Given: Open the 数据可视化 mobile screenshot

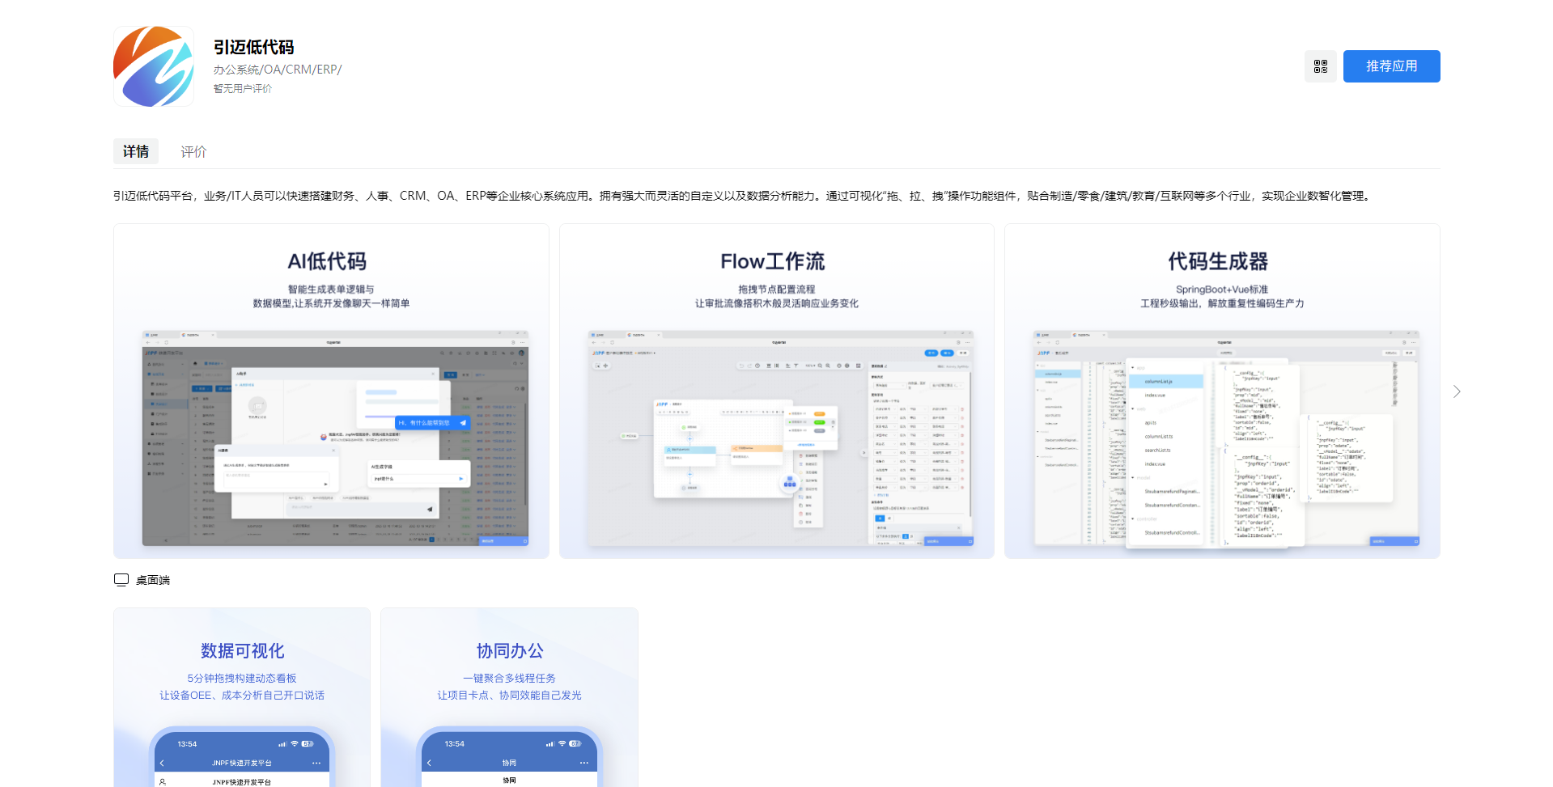Looking at the screenshot, I should click(242, 697).
